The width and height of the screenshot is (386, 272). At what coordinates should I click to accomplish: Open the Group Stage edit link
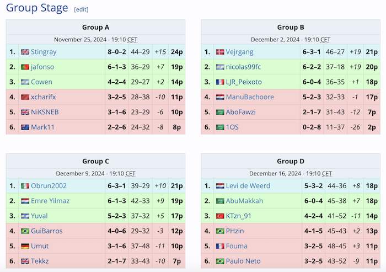pos(81,9)
